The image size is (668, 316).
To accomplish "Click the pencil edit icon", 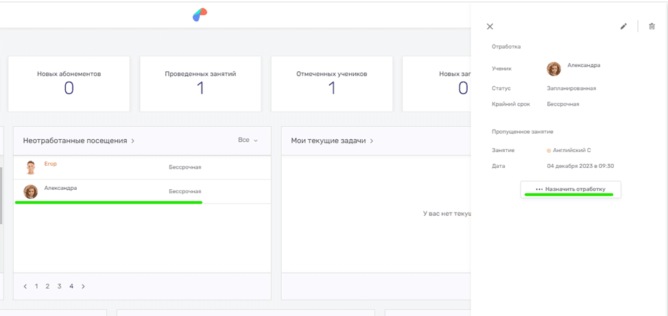I will point(623,27).
